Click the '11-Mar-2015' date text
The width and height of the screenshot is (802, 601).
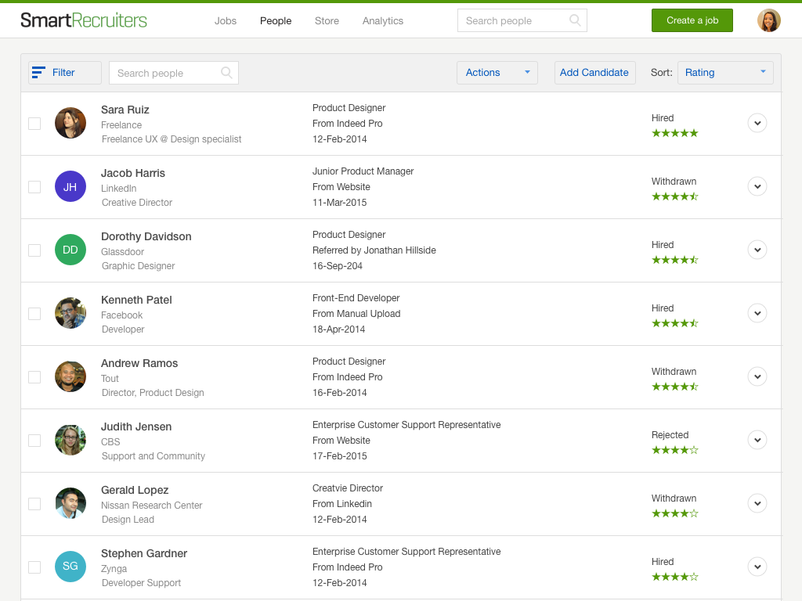coord(340,203)
